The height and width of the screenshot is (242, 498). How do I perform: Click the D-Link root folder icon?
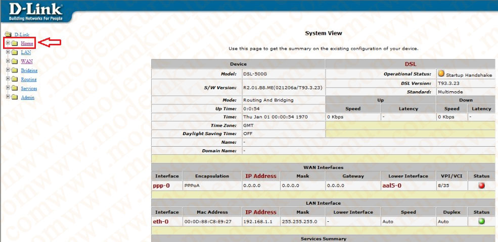point(8,34)
